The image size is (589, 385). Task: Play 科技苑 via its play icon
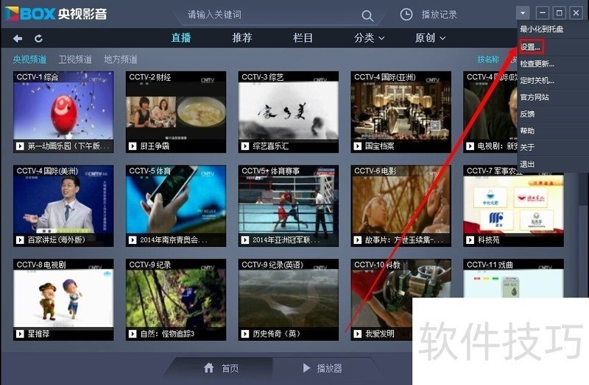tap(470, 240)
